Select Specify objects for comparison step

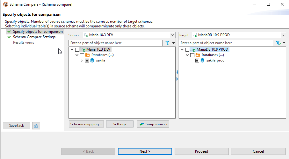[38, 32]
